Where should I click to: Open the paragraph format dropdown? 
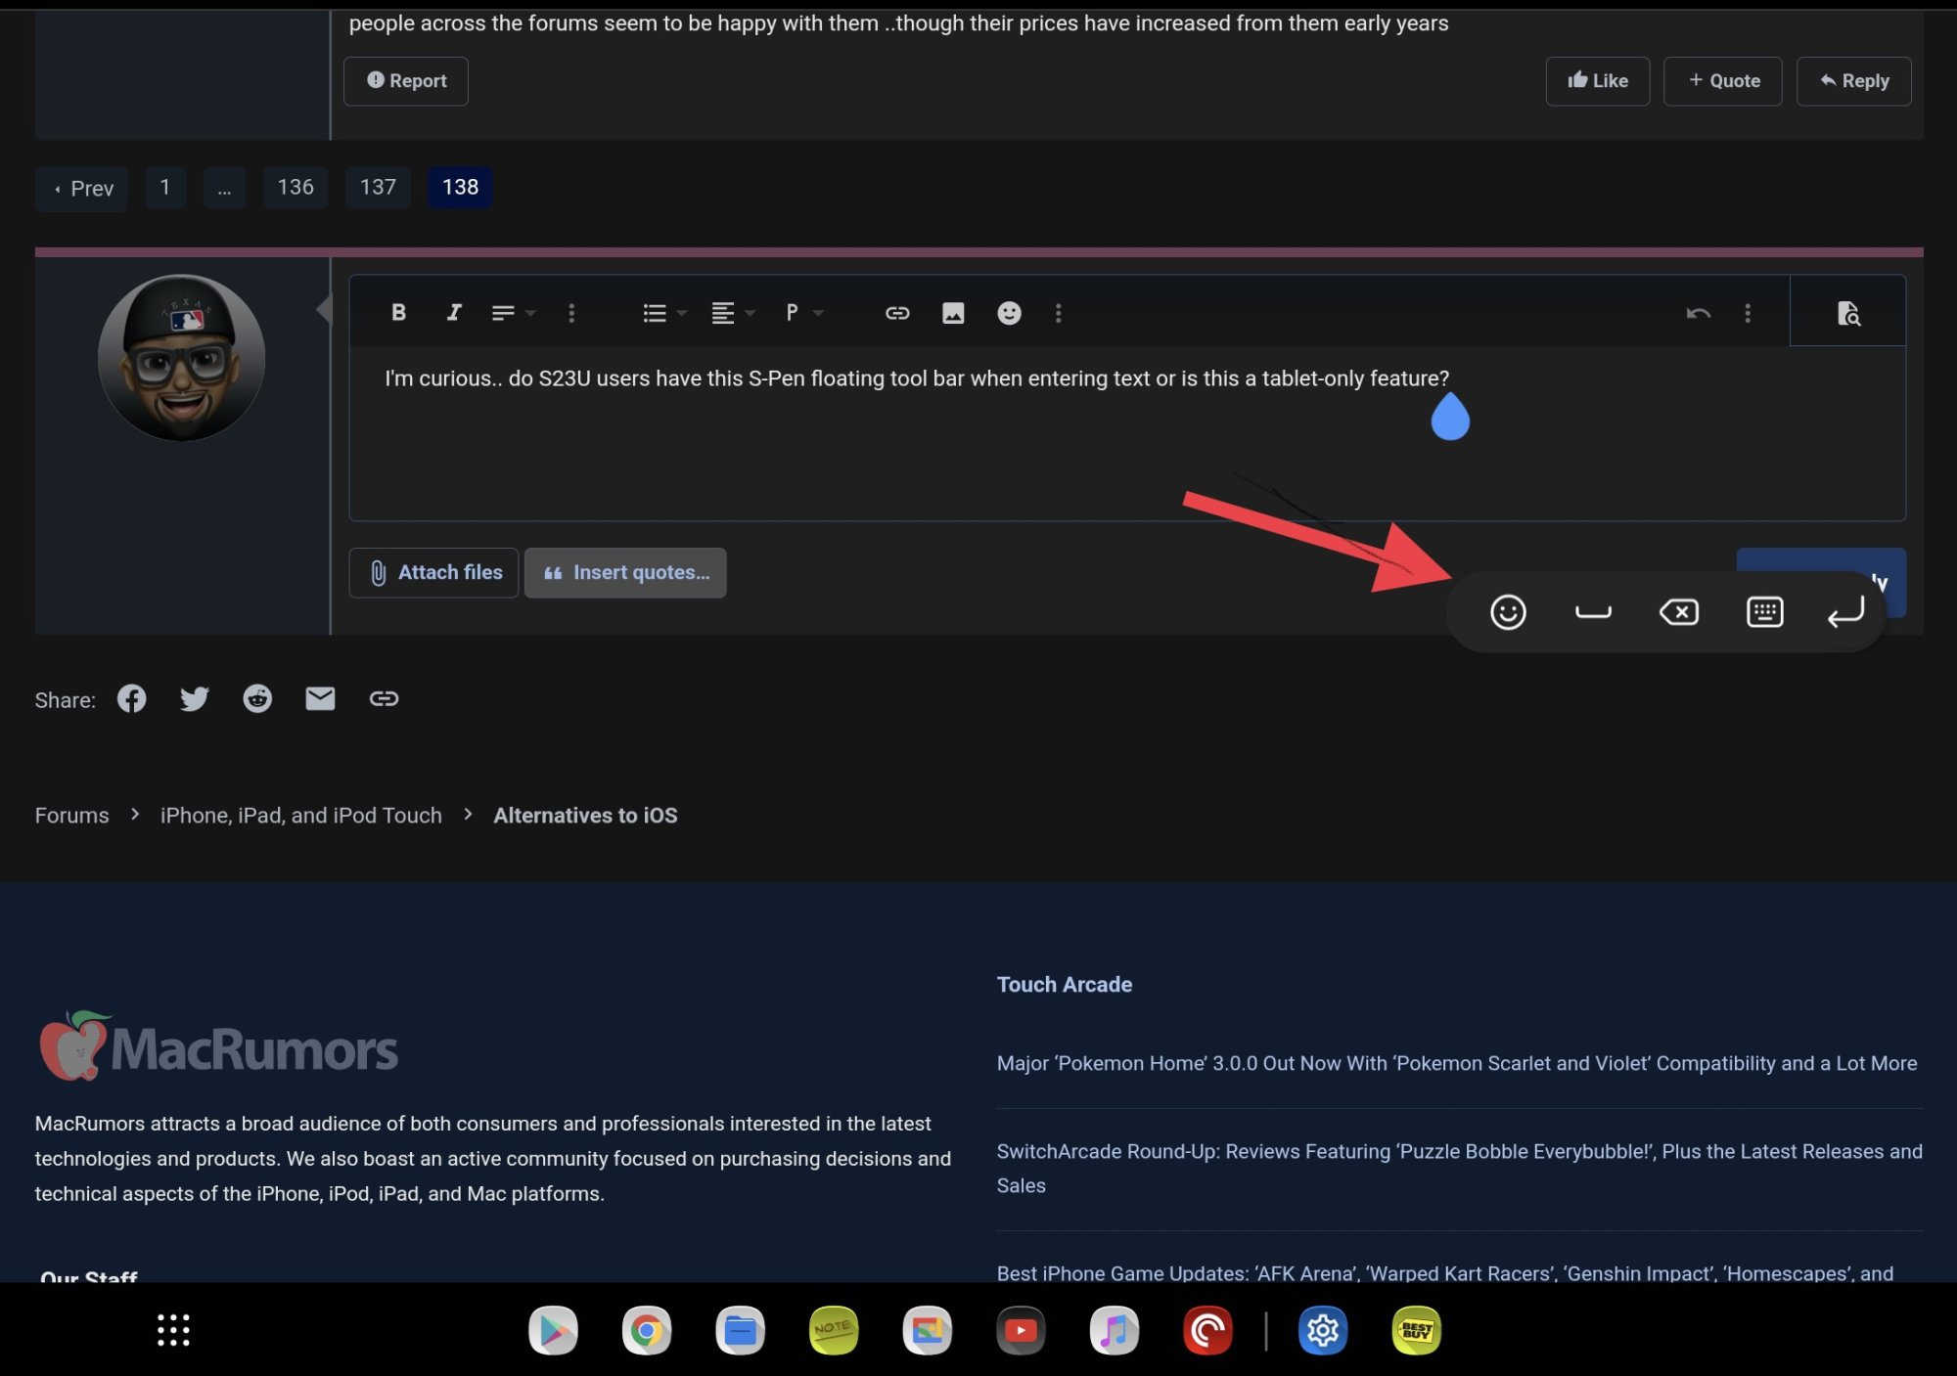[x=802, y=313]
